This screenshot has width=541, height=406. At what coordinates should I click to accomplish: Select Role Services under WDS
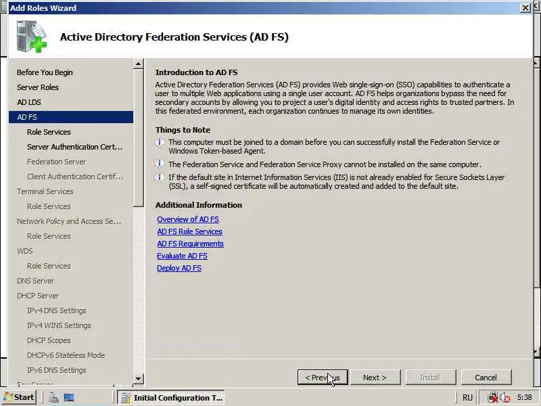49,266
